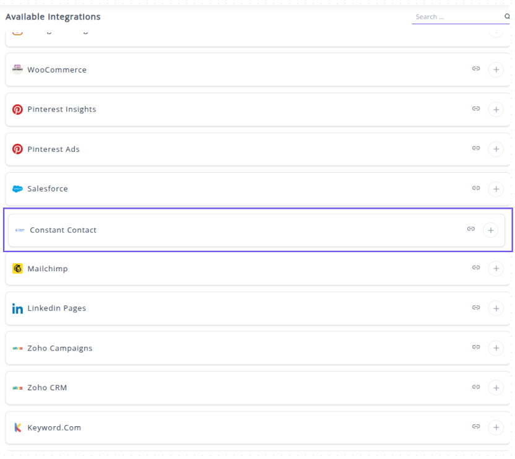Add the Zoho Campaigns integration
515x459 pixels.
(495, 348)
